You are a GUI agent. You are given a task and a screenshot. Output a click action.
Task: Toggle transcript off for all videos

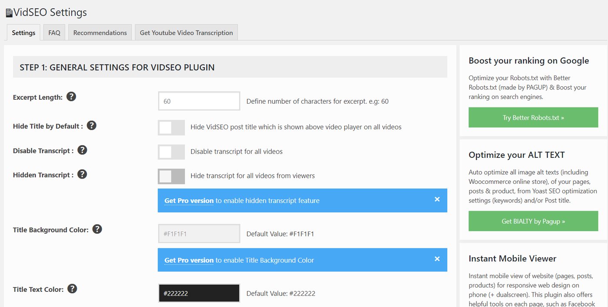click(x=171, y=152)
